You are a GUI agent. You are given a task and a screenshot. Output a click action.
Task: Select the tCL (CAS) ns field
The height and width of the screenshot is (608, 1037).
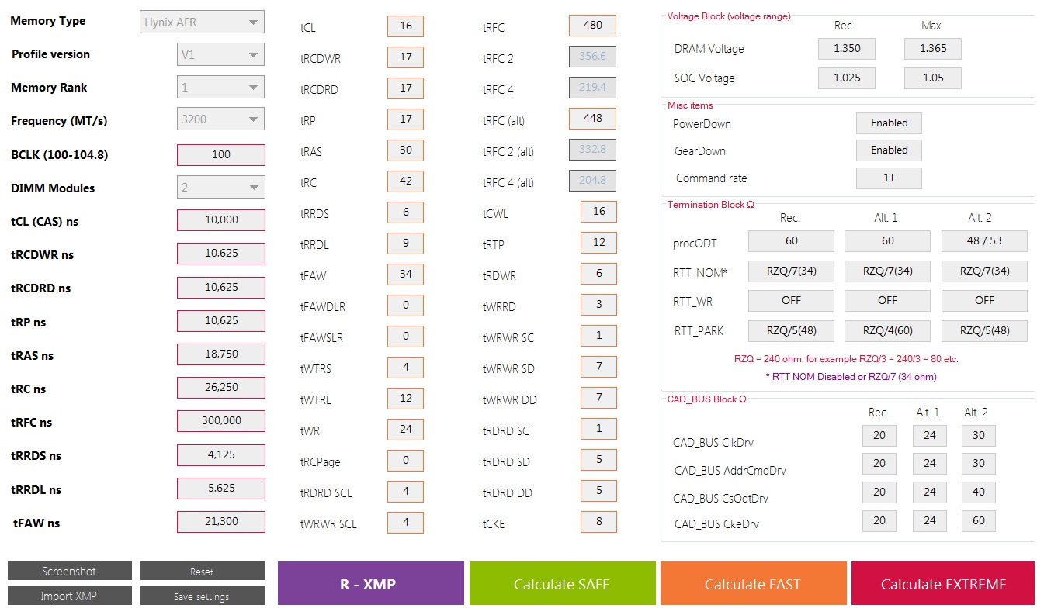221,220
